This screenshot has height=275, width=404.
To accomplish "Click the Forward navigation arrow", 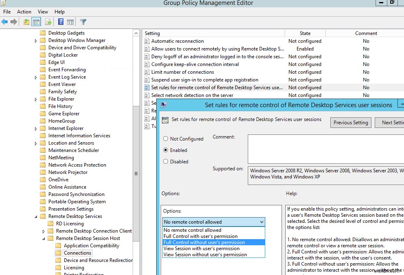I will 15,22.
